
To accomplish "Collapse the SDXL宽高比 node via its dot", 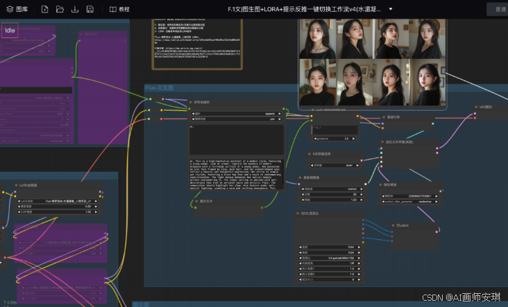I will [x=298, y=213].
